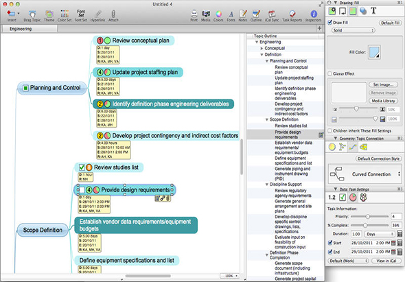Select the task checkbox tab in Data inspector
The height and width of the screenshot is (282, 405).
(x=343, y=198)
